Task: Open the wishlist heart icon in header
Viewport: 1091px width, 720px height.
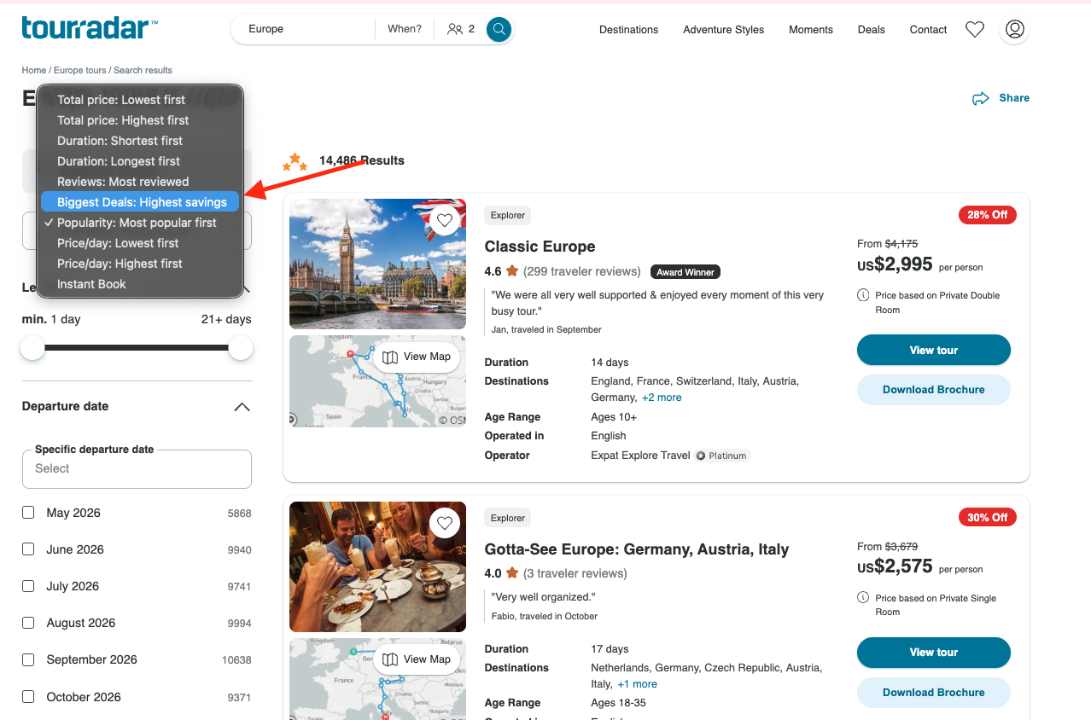Action: (x=975, y=29)
